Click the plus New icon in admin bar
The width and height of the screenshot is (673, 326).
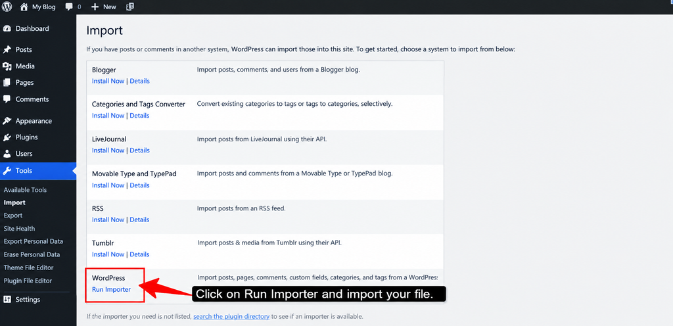tap(95, 7)
